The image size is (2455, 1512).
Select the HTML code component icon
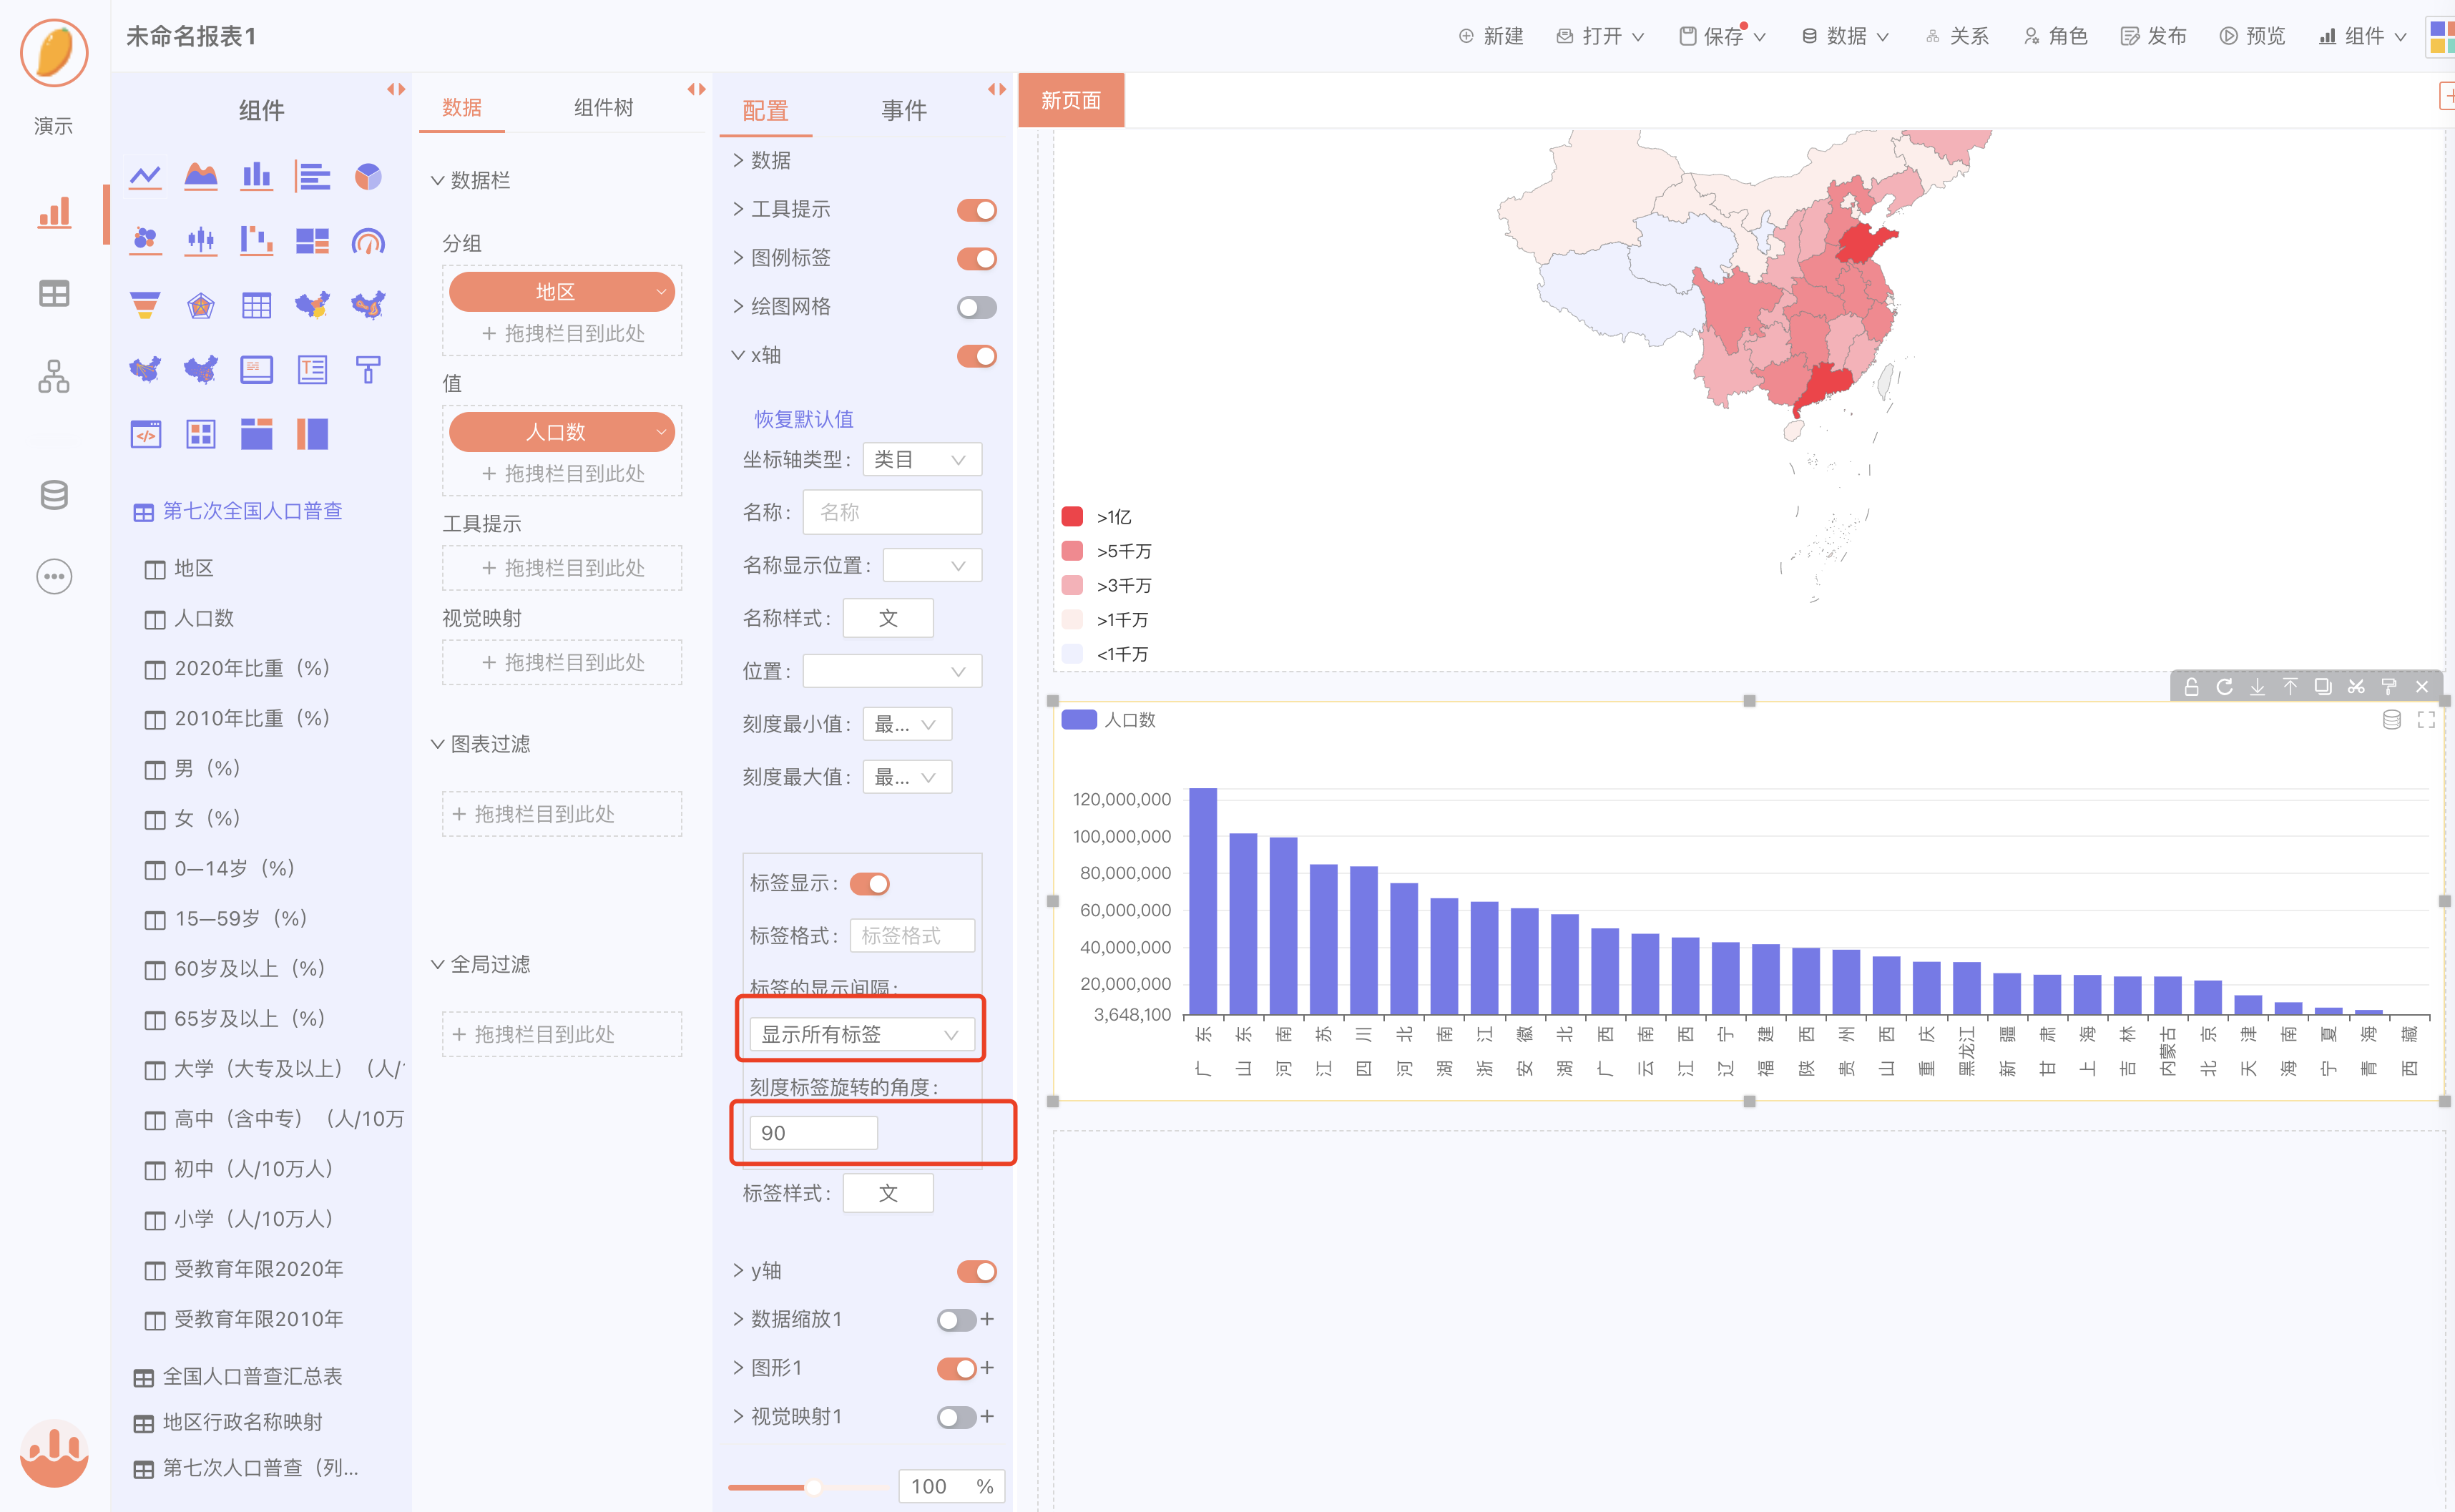[x=145, y=434]
